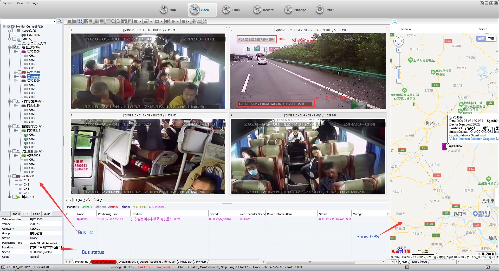499x271 pixels.
Task: Uncheck the 粤V05066 vehicle checkbox
Action: tap(20, 76)
